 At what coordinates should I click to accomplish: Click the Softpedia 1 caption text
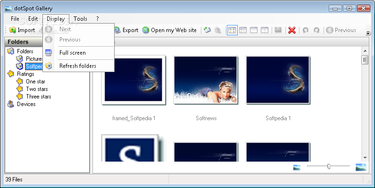pos(278,118)
